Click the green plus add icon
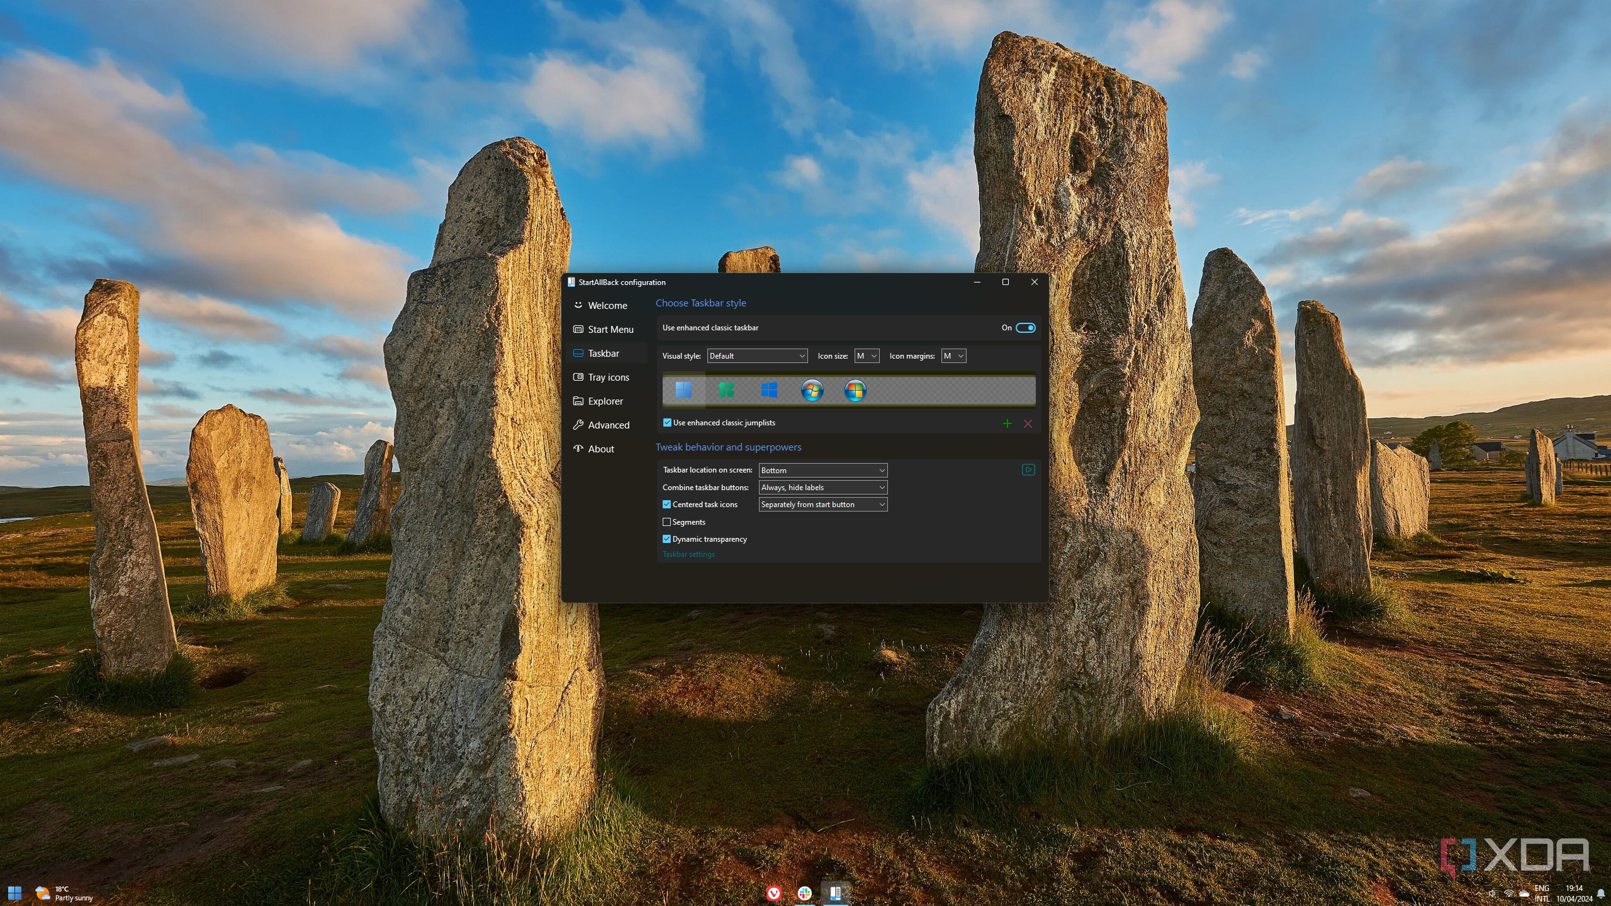Viewport: 1611px width, 906px height. point(1007,423)
